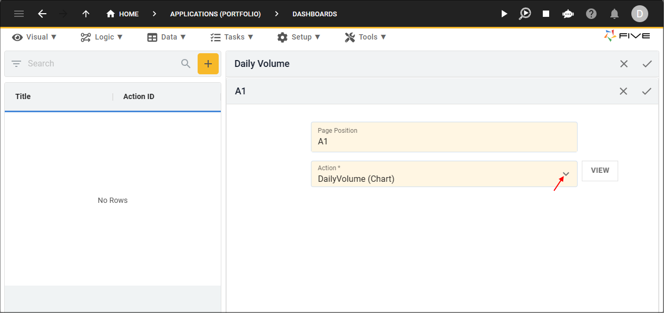Open the Visual menu

click(34, 37)
